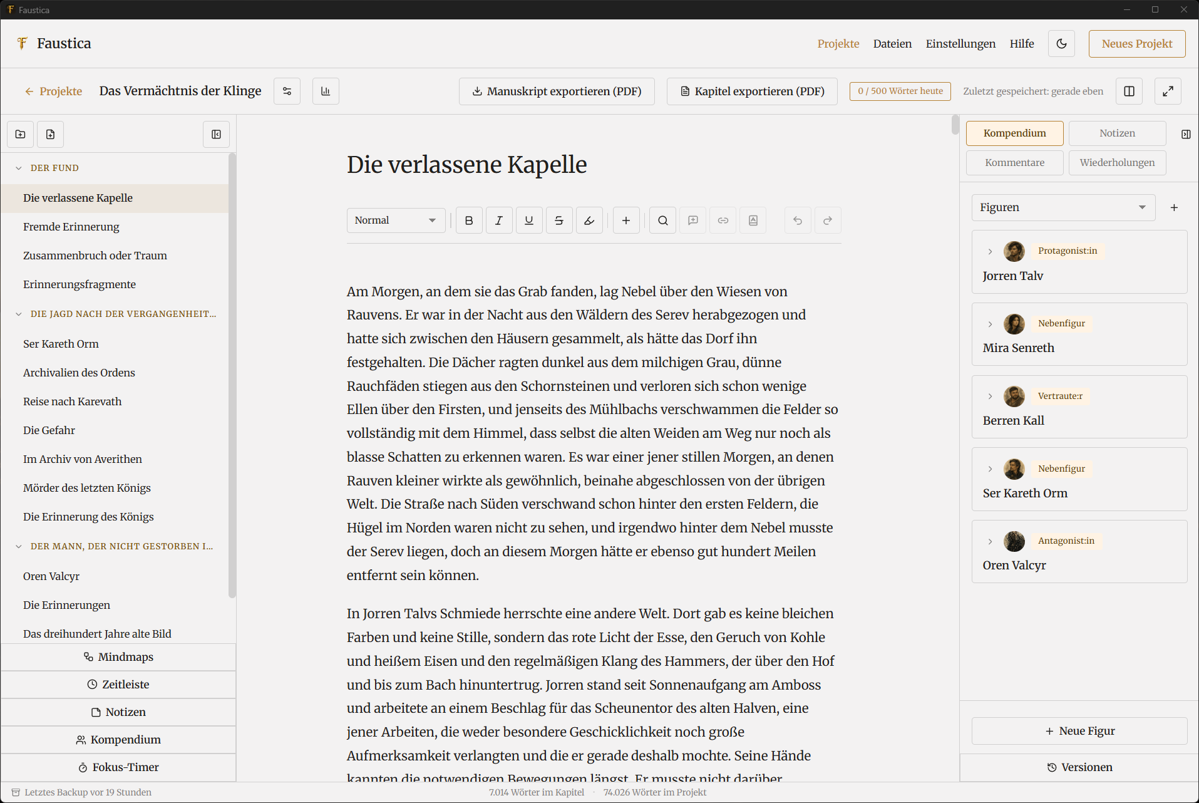
Task: Click the Letztes Backup status entry
Action: 81,792
